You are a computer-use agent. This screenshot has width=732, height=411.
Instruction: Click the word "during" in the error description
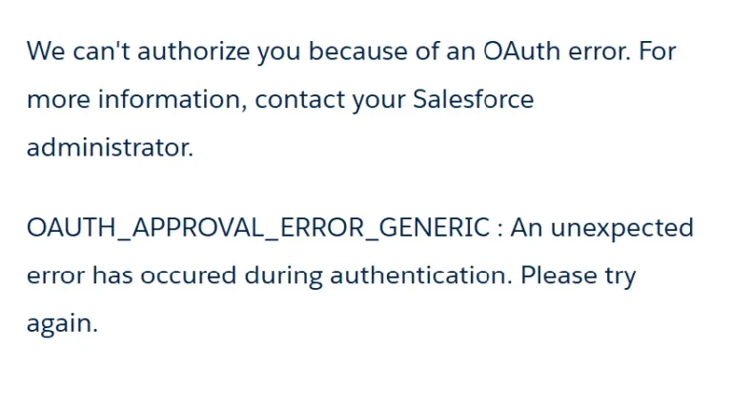pyautogui.click(x=283, y=277)
